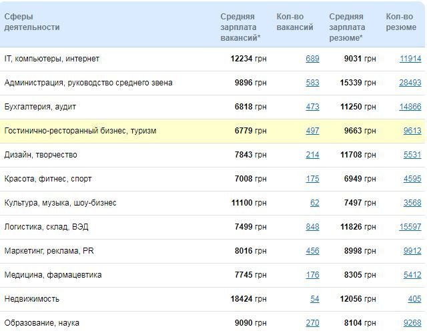
Task: Click the 583 vacancies link for Администрация
Action: click(312, 83)
